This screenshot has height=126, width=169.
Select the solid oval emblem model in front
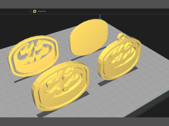click(60, 86)
